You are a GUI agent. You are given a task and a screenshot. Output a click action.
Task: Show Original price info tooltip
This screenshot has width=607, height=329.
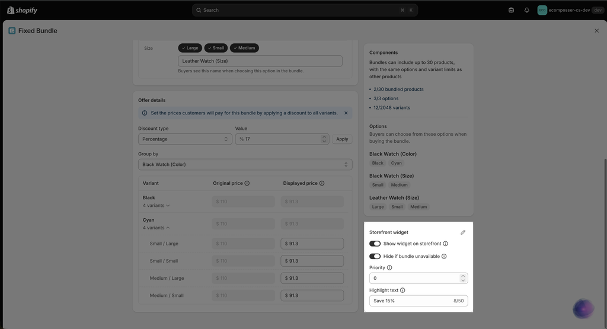(x=247, y=183)
